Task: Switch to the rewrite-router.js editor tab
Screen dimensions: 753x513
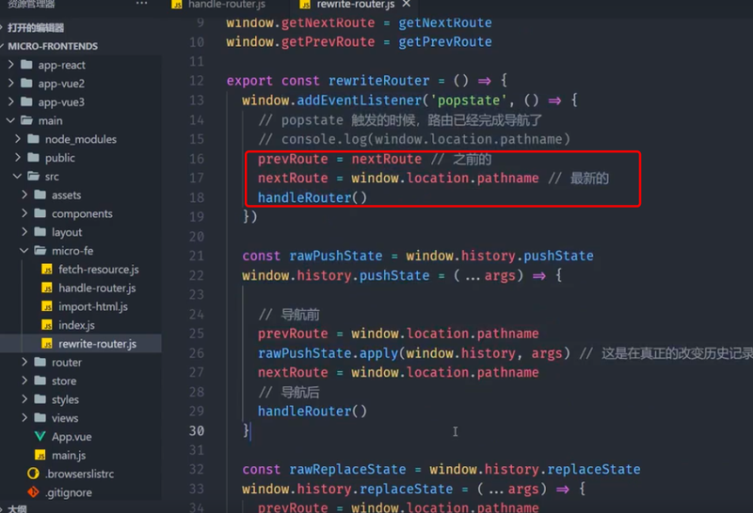Action: tap(355, 5)
